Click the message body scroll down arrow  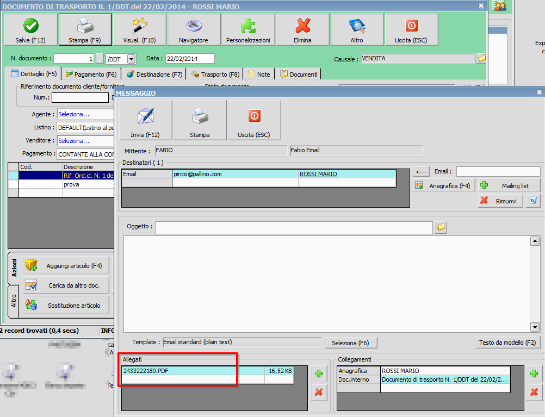(x=535, y=327)
